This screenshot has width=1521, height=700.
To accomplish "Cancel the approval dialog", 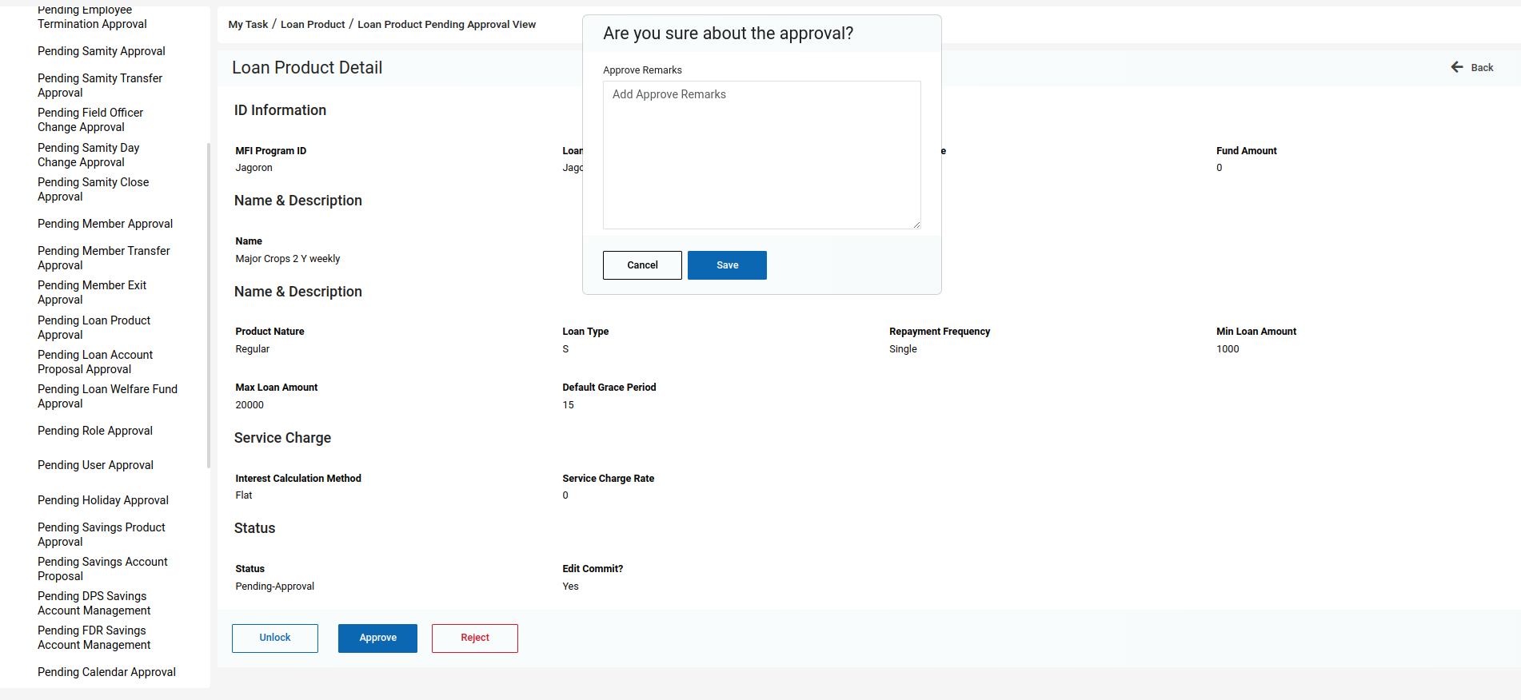I will pos(642,265).
